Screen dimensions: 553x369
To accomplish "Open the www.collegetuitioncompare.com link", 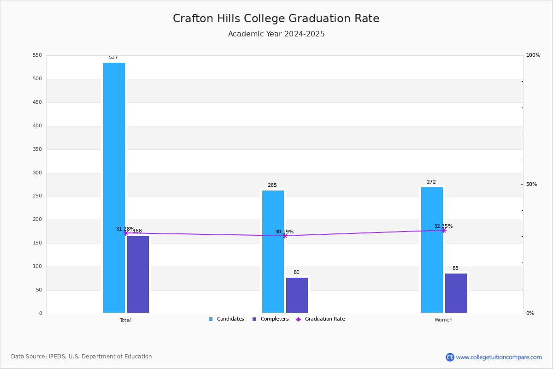I will coord(499,357).
